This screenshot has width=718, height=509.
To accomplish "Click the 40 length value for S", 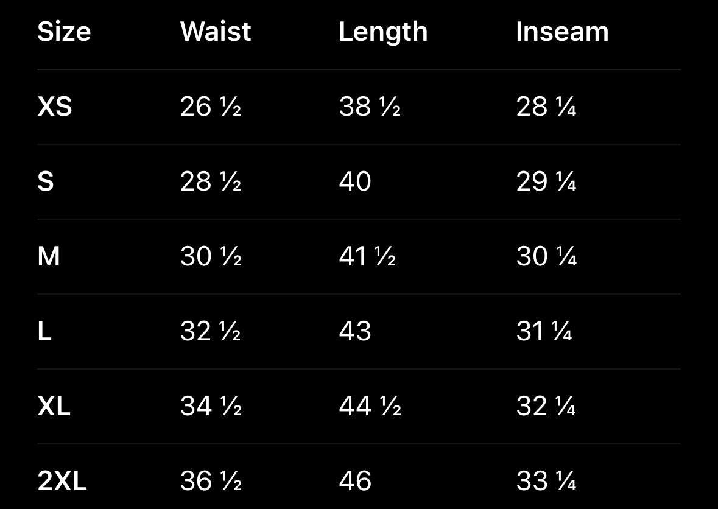I will pos(355,182).
